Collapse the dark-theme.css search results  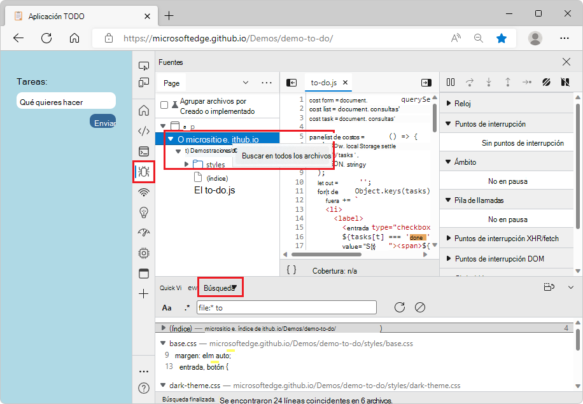[163, 385]
